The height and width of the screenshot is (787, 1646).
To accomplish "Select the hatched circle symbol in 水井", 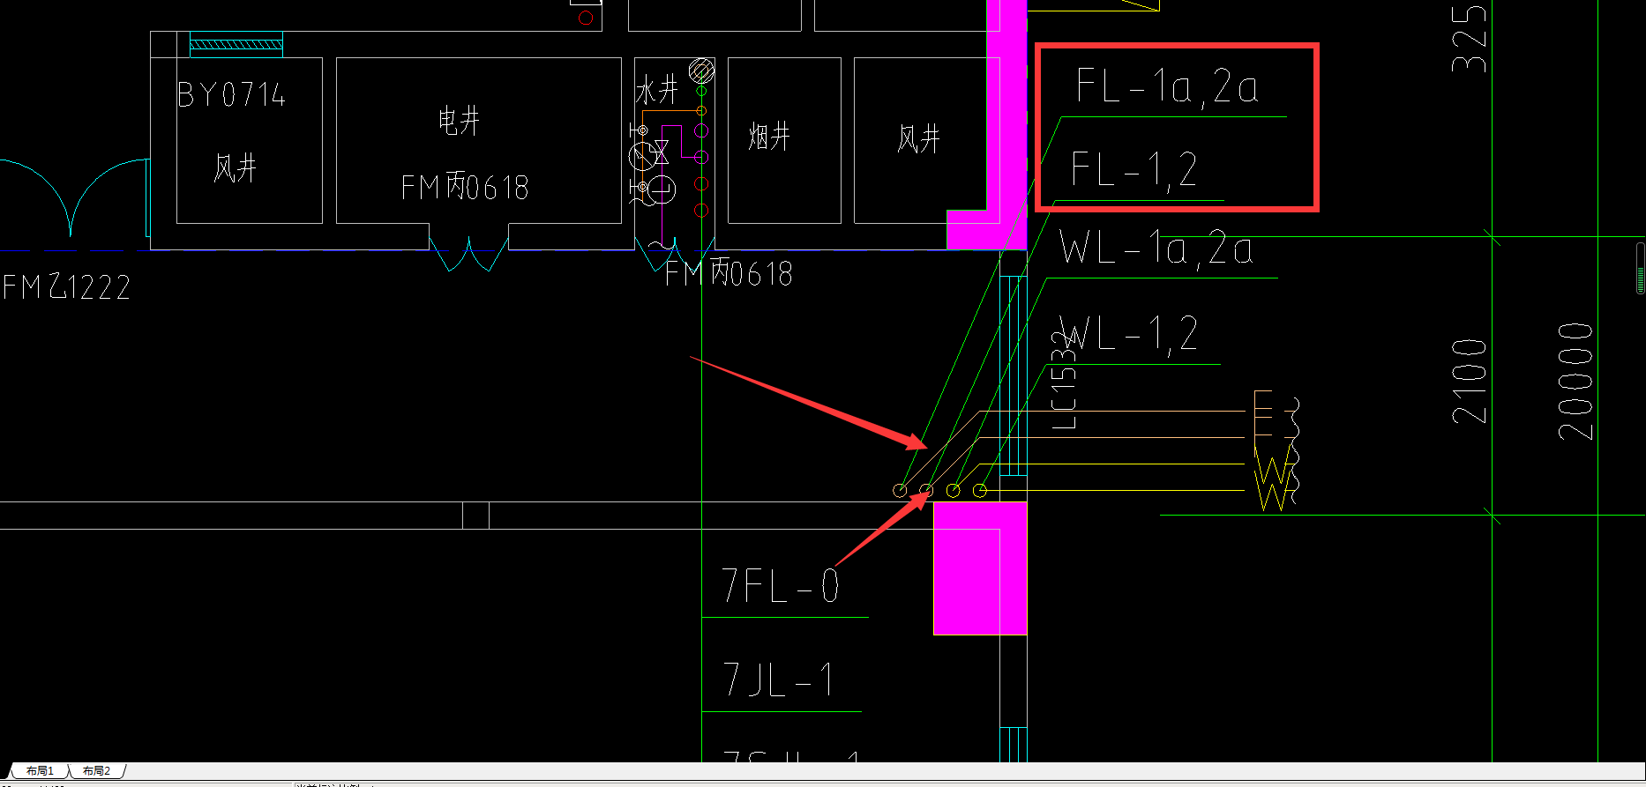I will tap(701, 70).
